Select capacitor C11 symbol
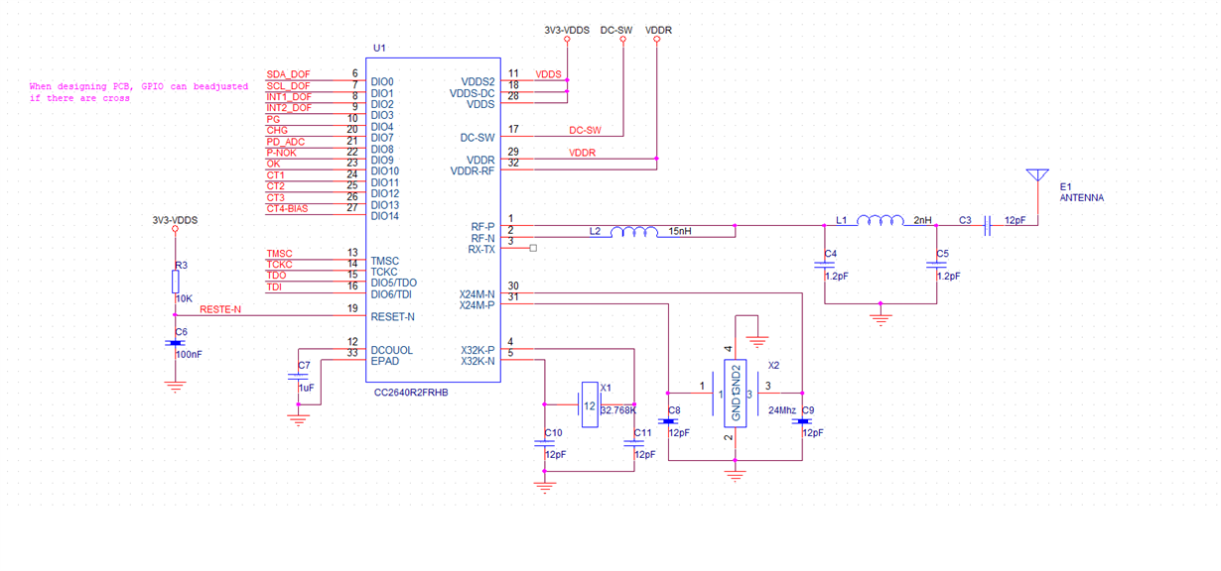Screen dimensions: 1221x571 [x=634, y=443]
